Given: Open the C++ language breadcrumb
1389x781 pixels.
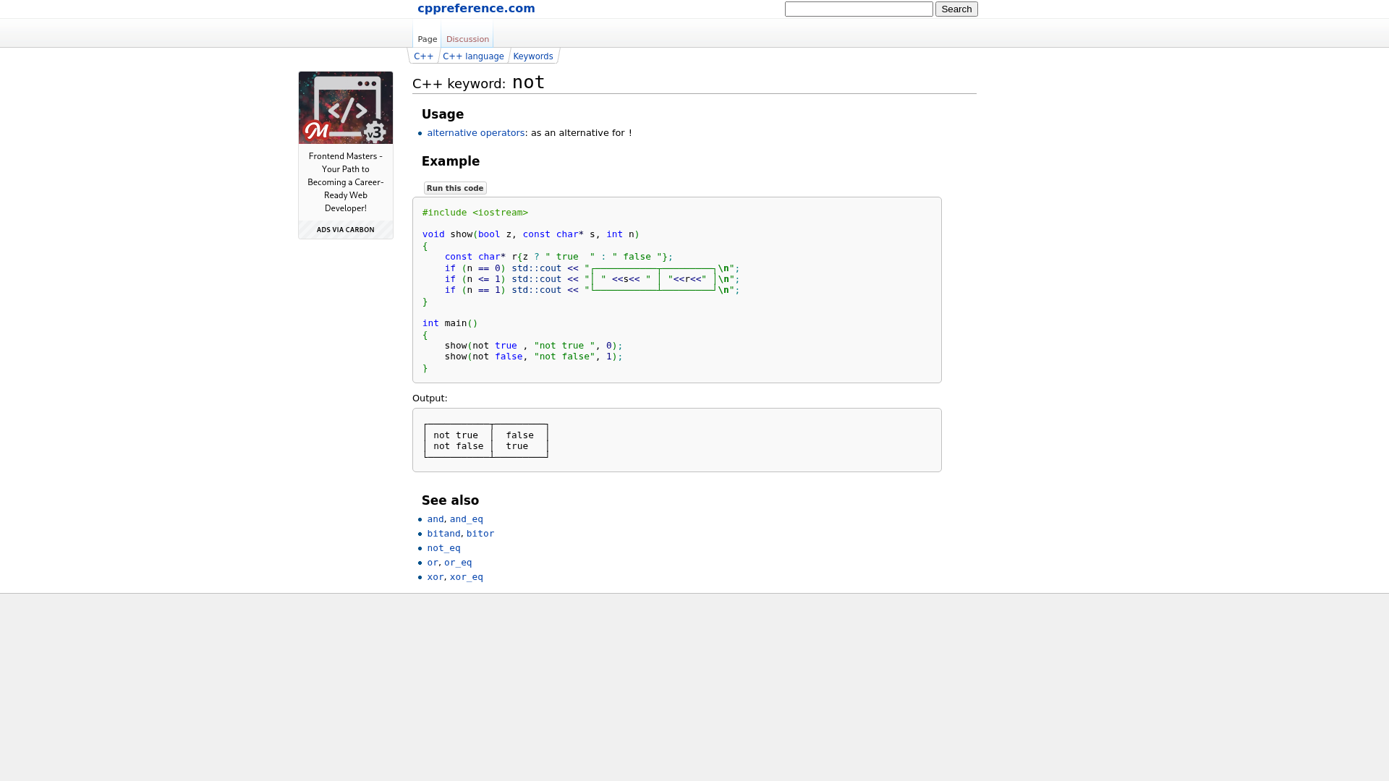Looking at the screenshot, I should 473,56.
